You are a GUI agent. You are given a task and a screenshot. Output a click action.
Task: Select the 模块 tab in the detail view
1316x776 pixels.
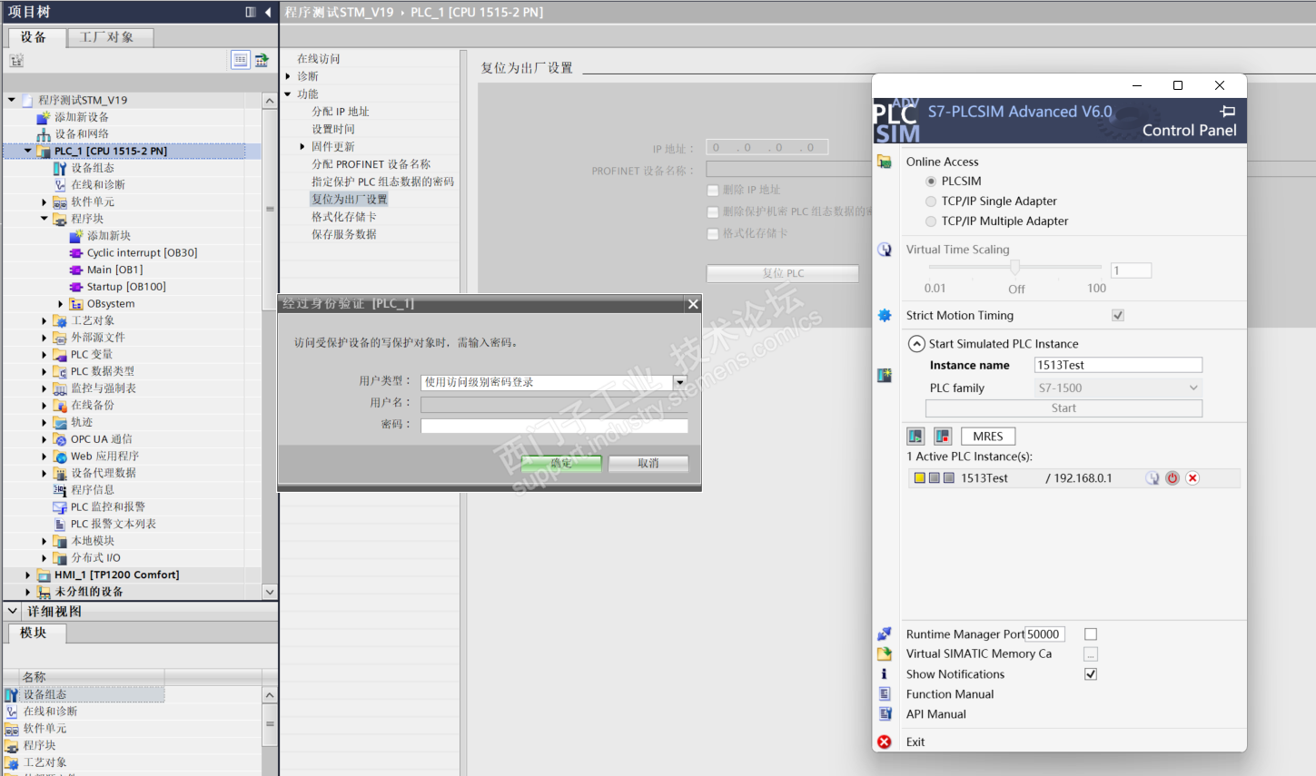(35, 634)
